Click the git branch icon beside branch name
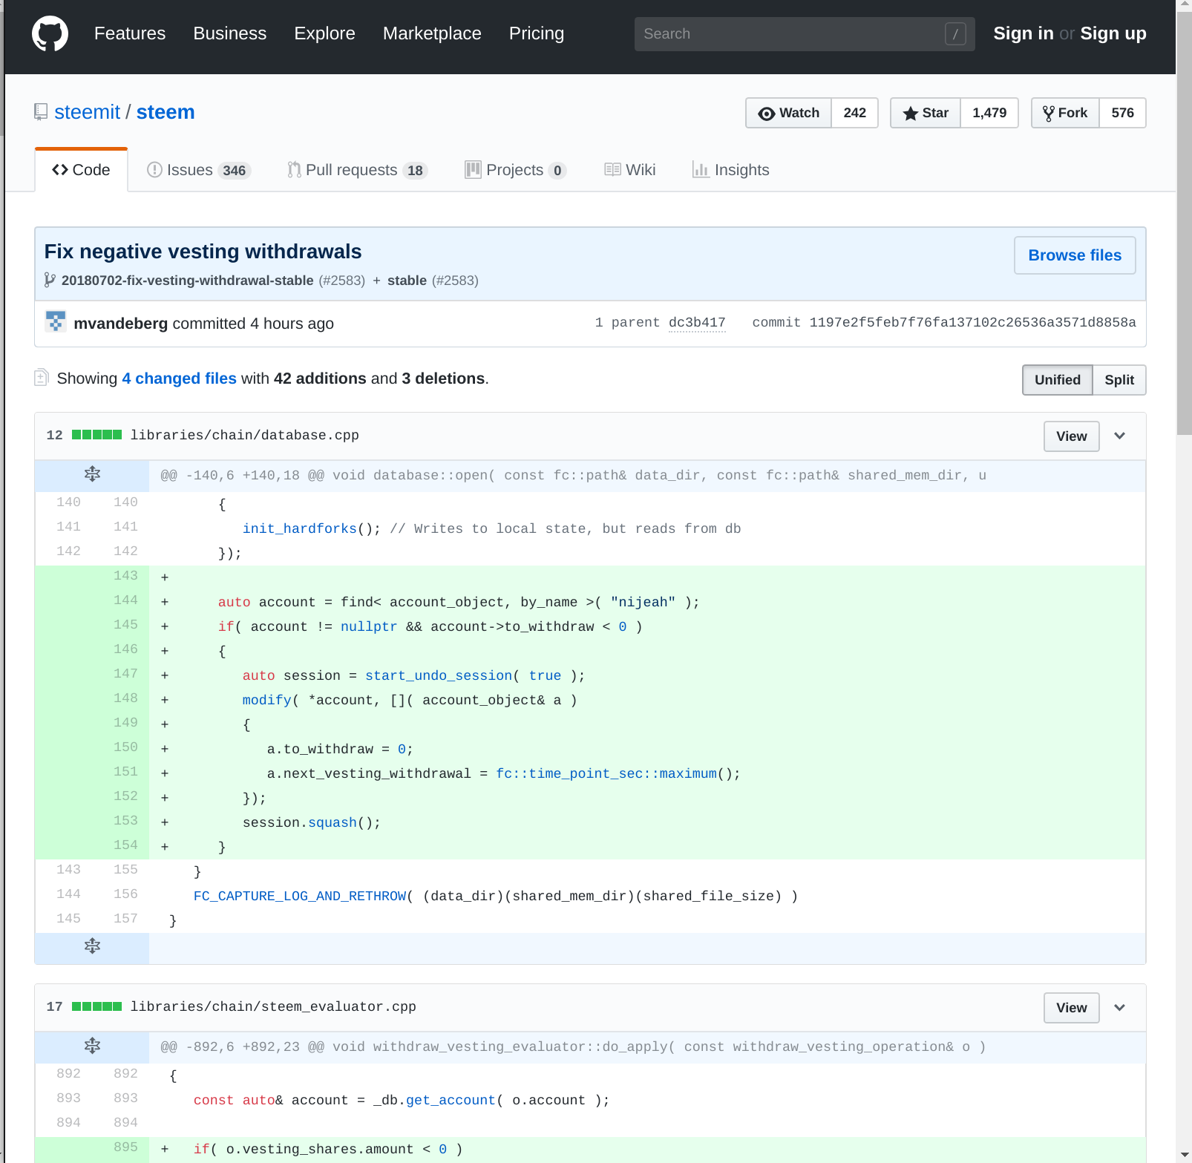The height and width of the screenshot is (1163, 1192). [50, 281]
